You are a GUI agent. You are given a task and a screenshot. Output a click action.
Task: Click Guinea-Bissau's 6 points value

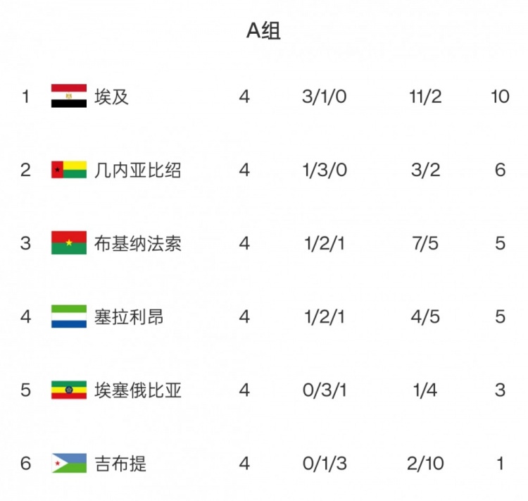[500, 170]
